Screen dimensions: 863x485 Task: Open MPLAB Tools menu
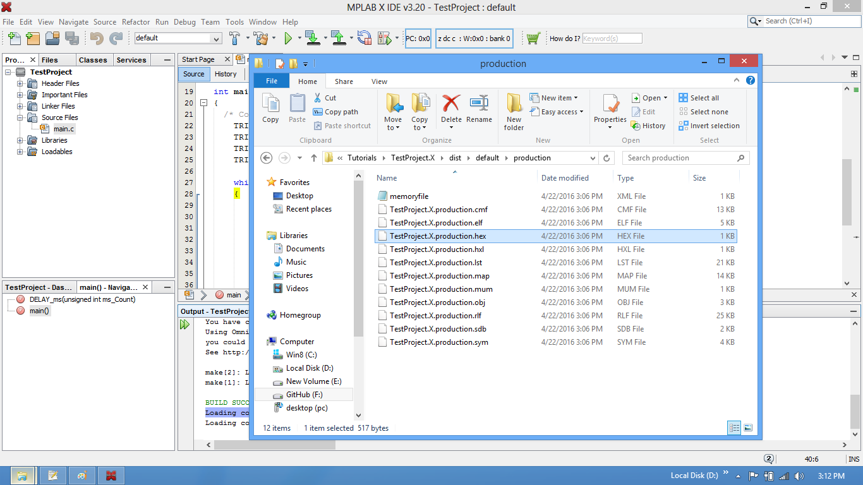pyautogui.click(x=234, y=21)
